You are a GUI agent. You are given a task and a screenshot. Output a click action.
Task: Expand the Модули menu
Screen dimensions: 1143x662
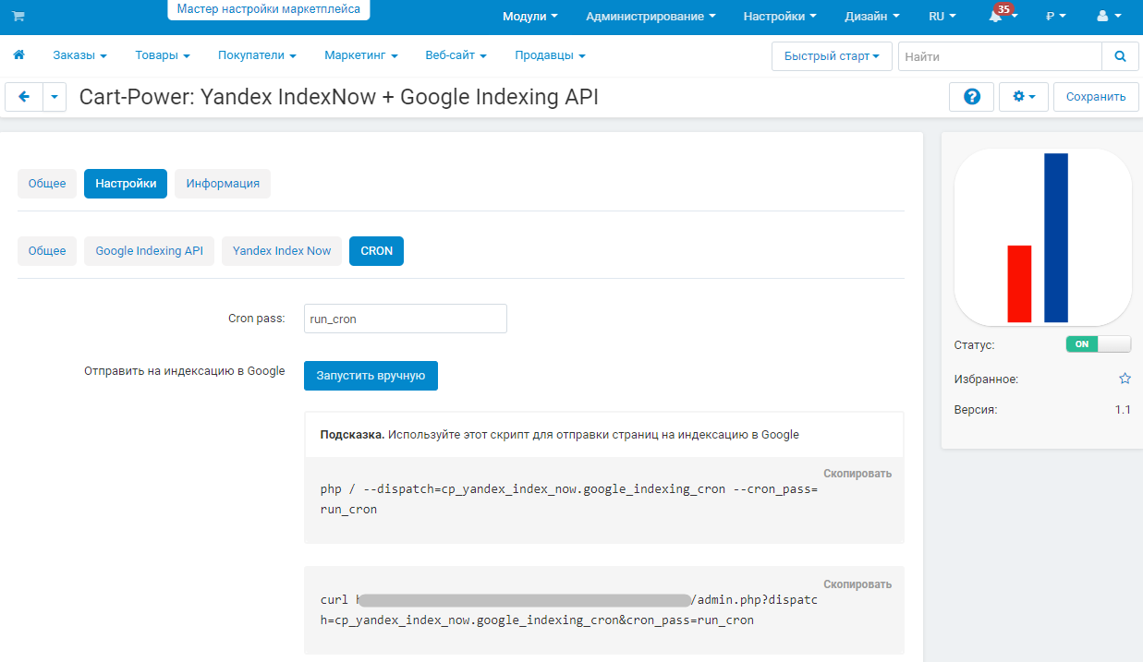[530, 17]
